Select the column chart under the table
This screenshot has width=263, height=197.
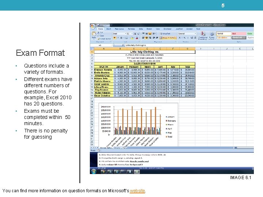(x=138, y=125)
